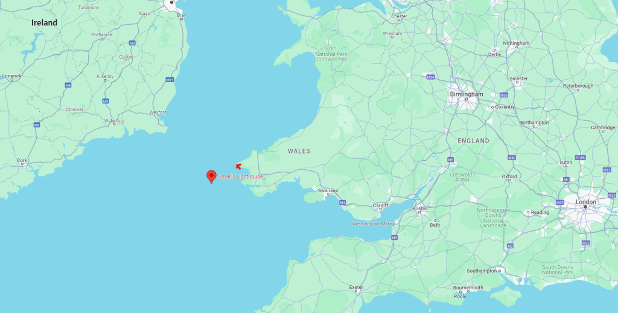Click the WALES region label
This screenshot has height=313, width=618.
tap(299, 151)
